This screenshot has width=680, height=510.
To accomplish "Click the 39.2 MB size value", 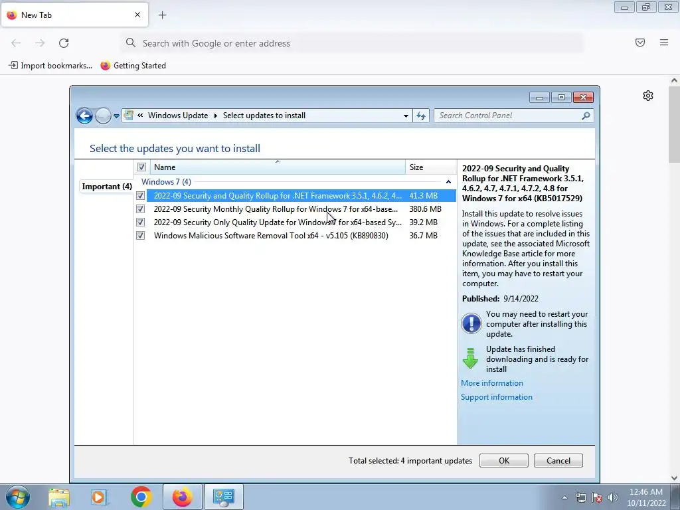I will [x=423, y=222].
